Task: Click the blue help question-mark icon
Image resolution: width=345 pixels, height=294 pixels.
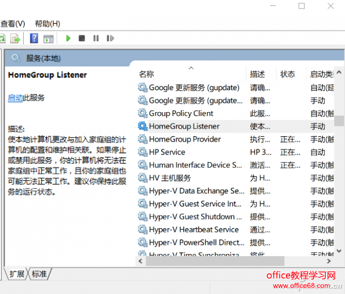Action: pos(34,38)
